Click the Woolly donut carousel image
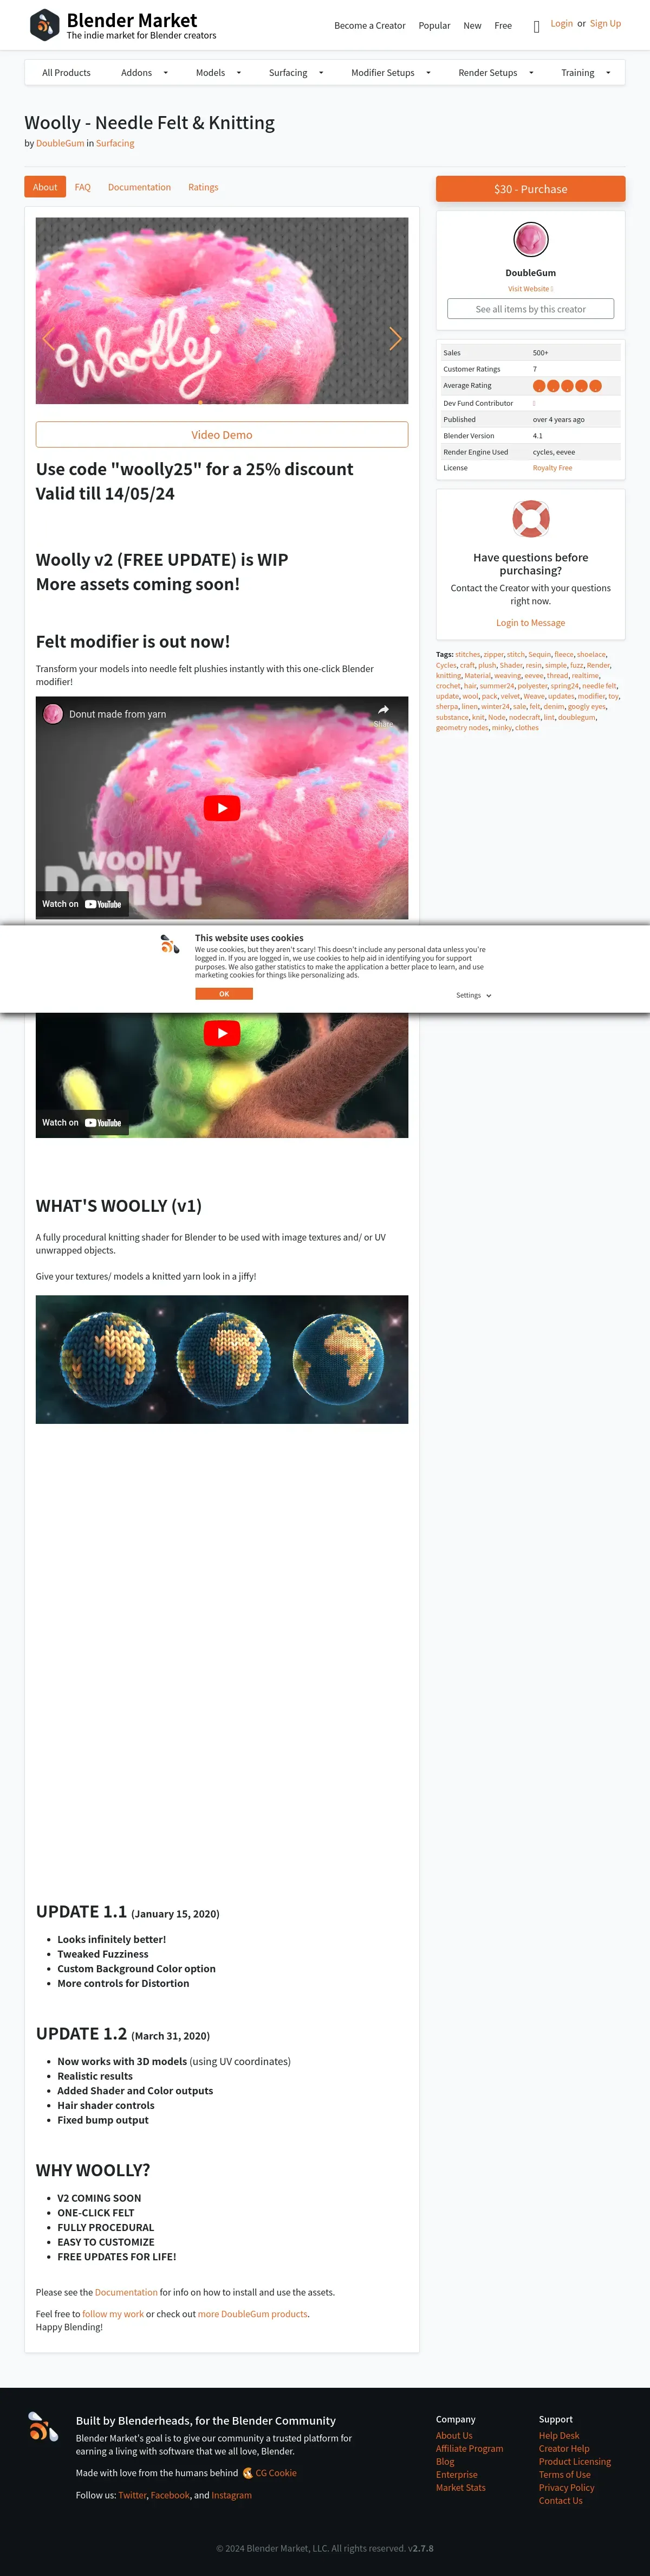 (x=222, y=311)
